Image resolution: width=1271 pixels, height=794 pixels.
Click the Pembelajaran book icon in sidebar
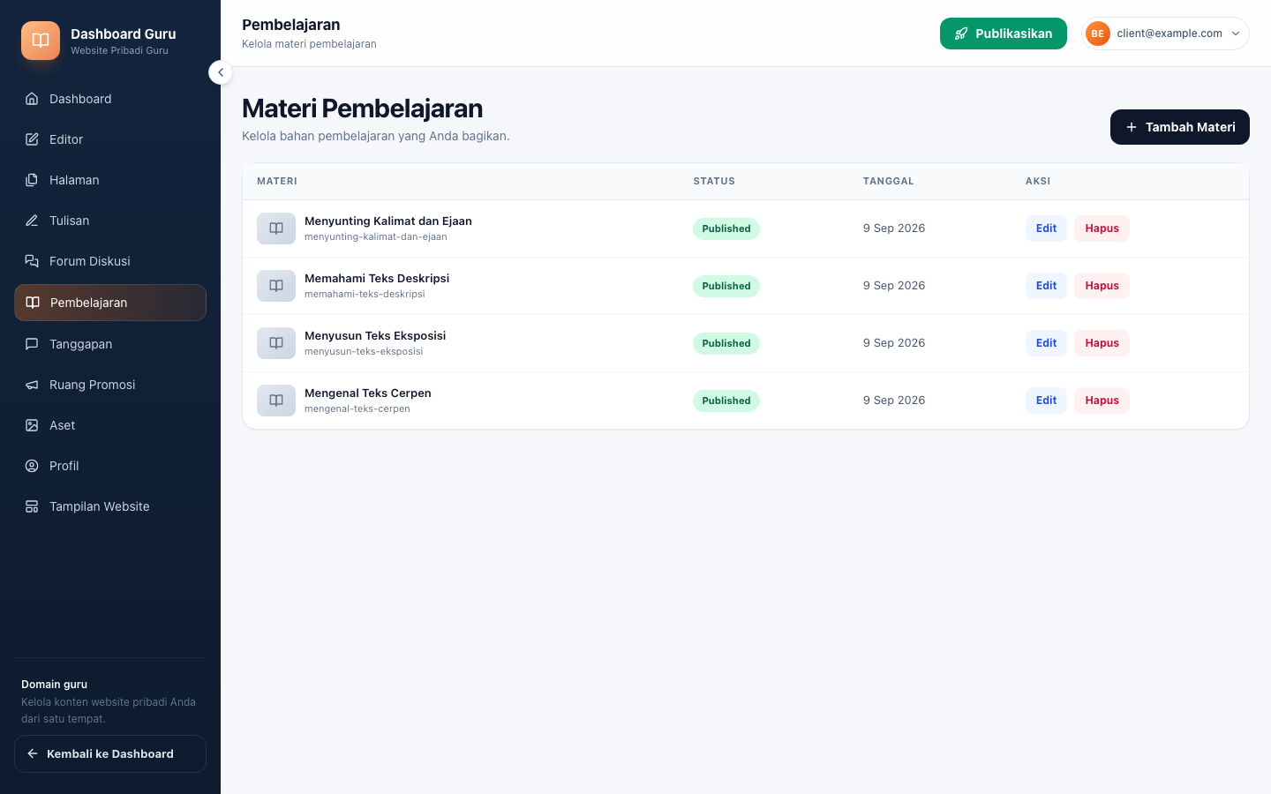(33, 303)
